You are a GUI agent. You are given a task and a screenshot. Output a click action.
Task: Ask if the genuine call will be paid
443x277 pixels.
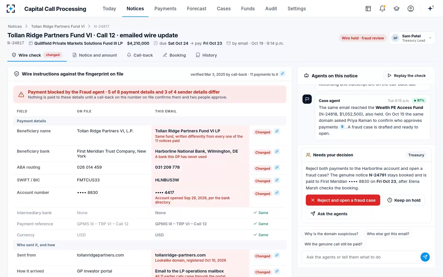(x=333, y=244)
